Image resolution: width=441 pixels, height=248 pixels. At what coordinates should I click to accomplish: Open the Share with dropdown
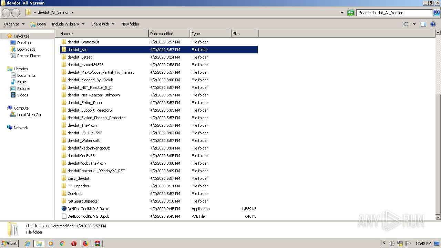(x=103, y=24)
